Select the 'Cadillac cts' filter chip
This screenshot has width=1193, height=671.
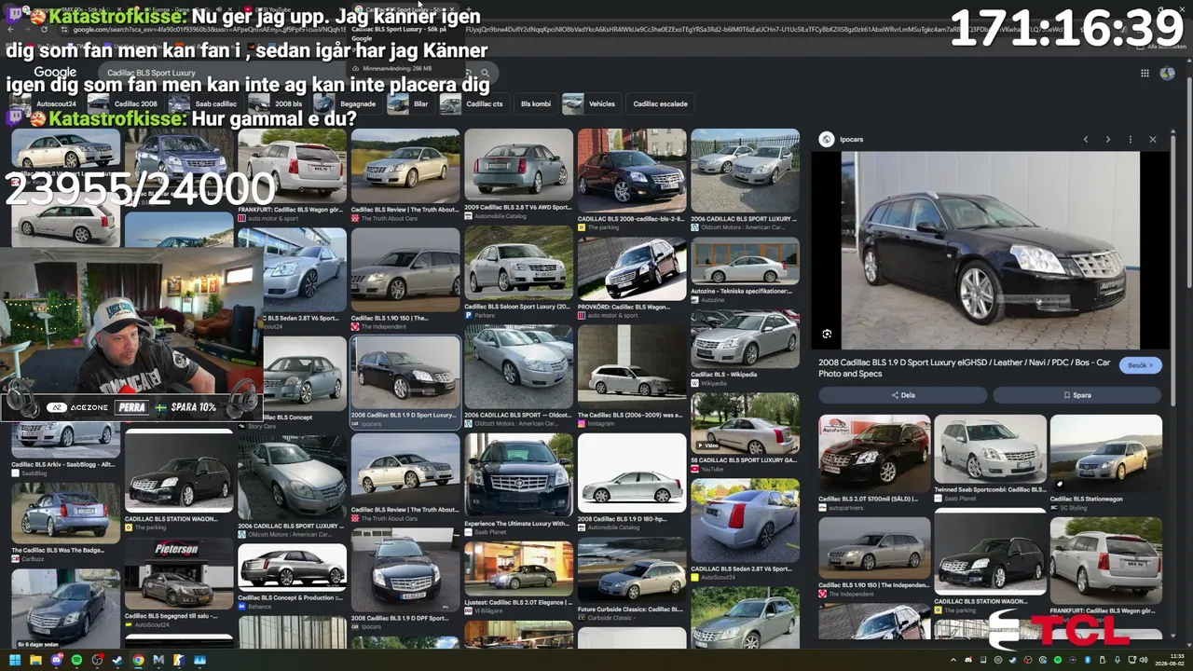coord(473,103)
